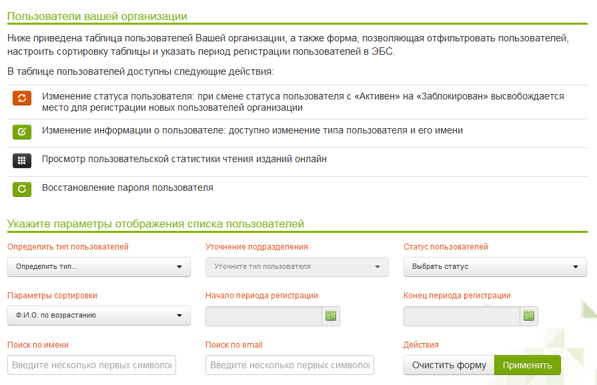This screenshot has height=385, width=597.
Task: Click the 'Статус пользователей' label
Action: pyautogui.click(x=446, y=247)
